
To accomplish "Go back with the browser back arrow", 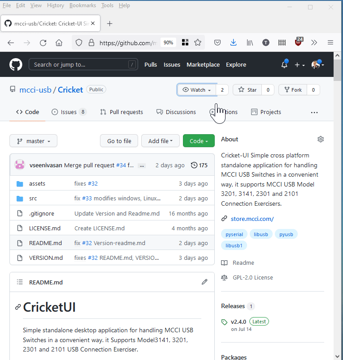I will tap(11, 42).
